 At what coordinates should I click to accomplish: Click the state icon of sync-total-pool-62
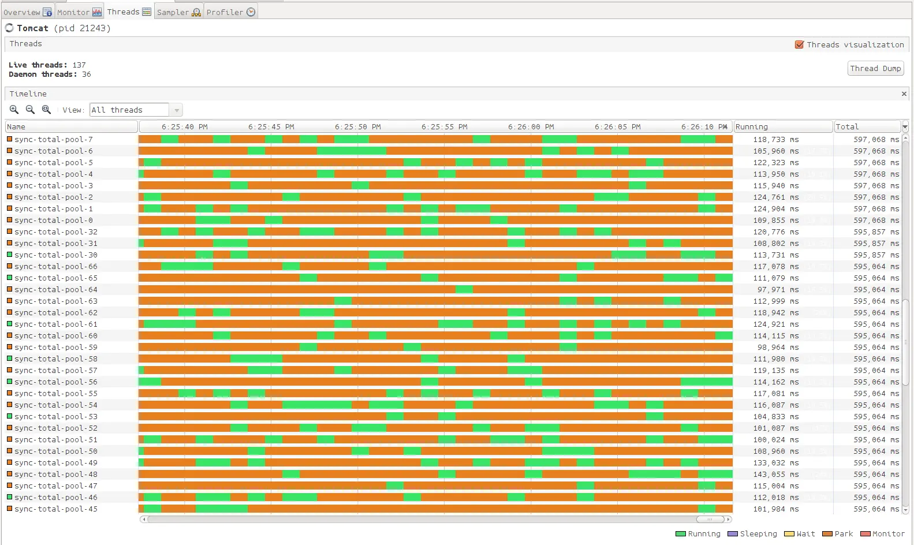[x=9, y=312]
